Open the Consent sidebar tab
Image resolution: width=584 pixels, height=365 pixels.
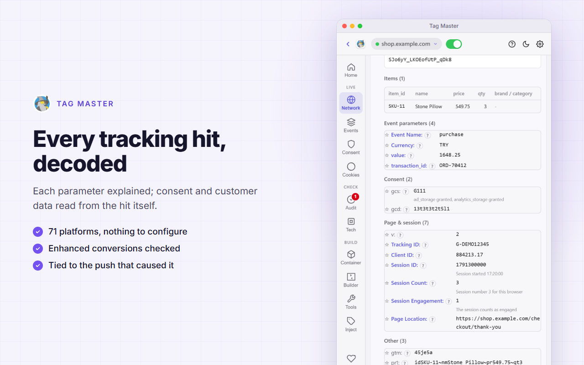(x=351, y=147)
